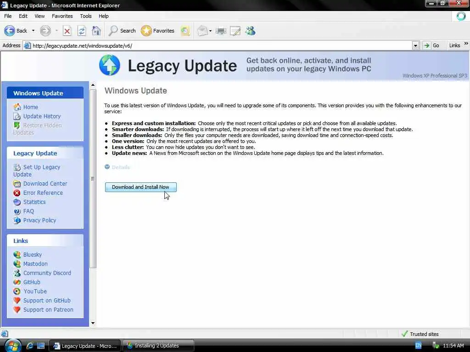Switch to Installing 2 Updates taskbar button

[x=158, y=346]
